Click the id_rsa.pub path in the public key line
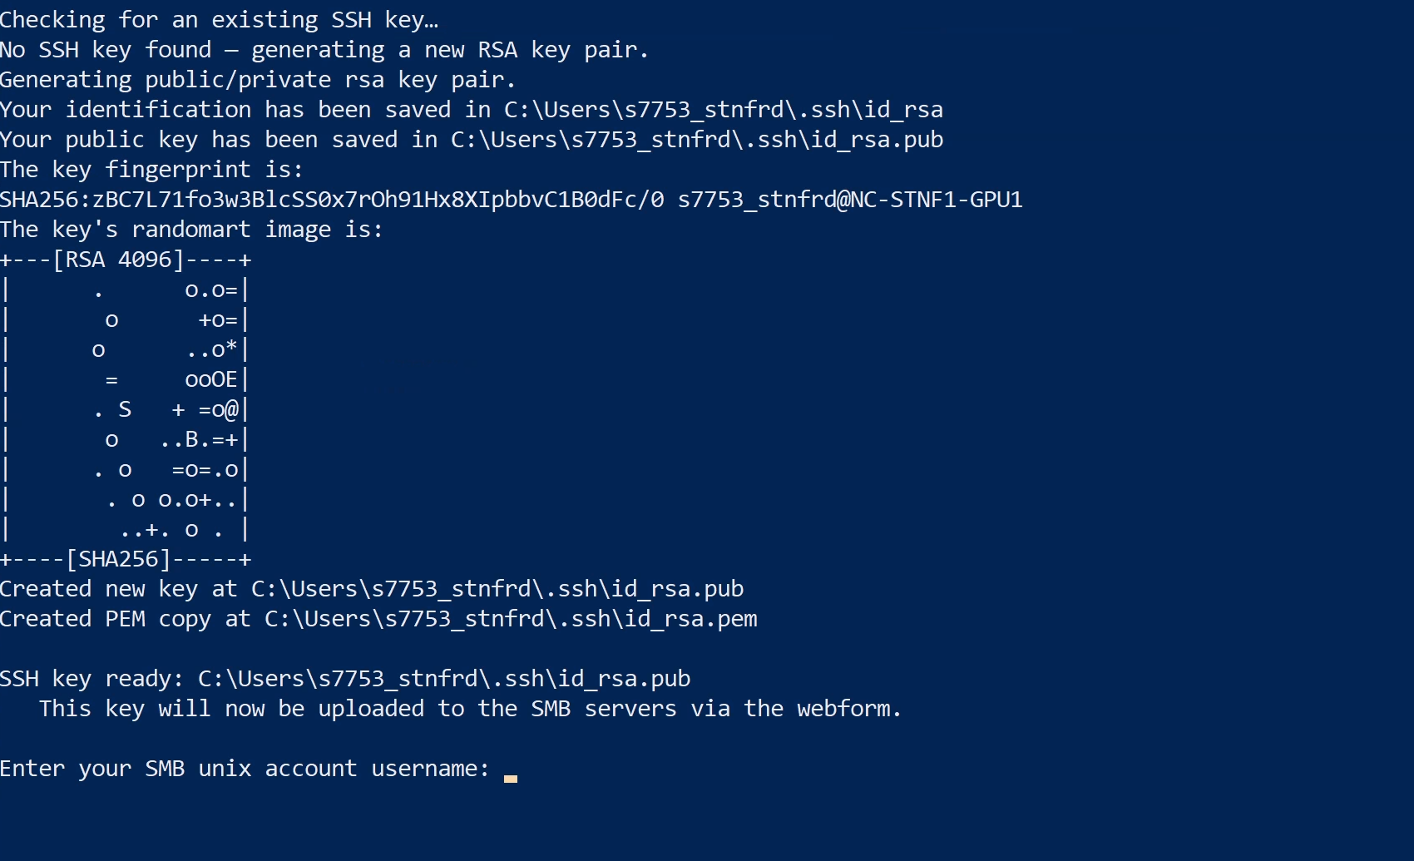1414x861 pixels. (696, 140)
